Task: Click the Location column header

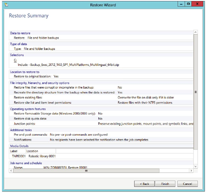Action: click(41, 151)
